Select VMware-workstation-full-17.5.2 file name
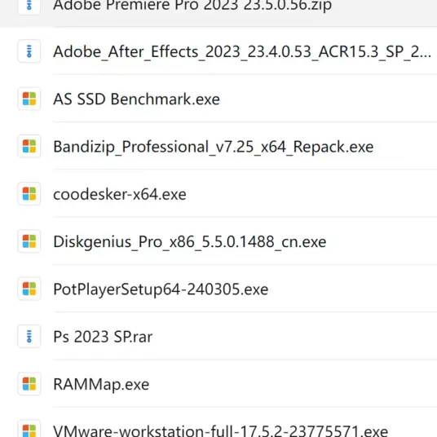 click(220, 430)
